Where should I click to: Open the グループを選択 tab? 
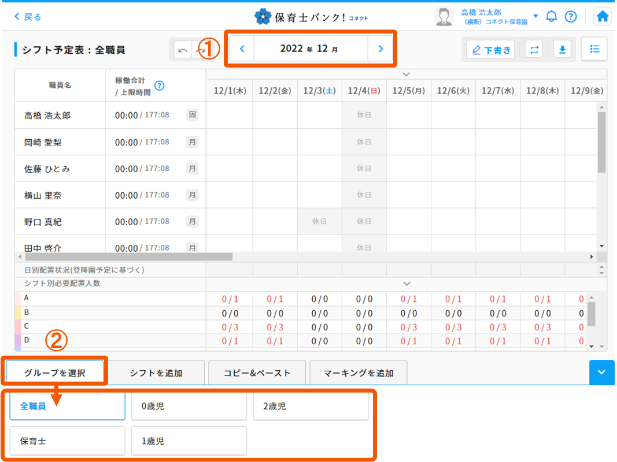(55, 372)
